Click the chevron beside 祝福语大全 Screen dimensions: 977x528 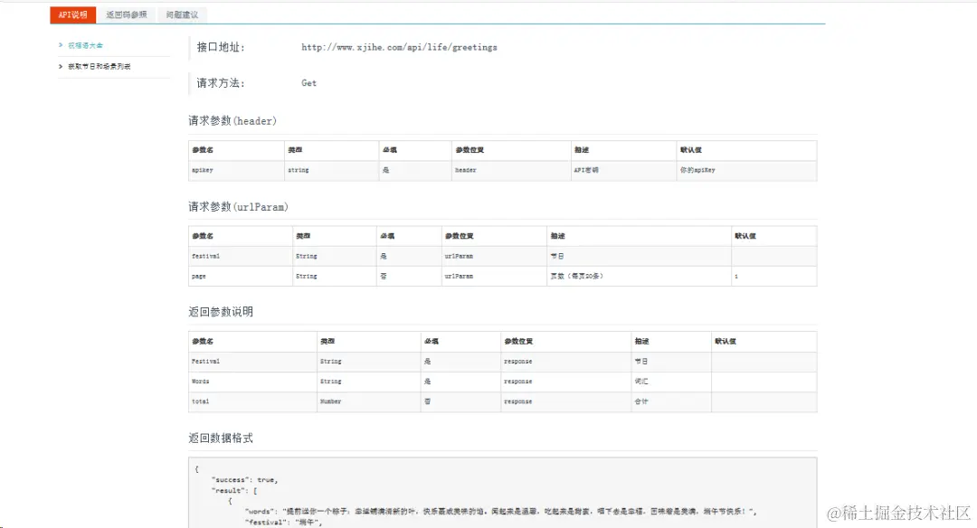[61, 45]
